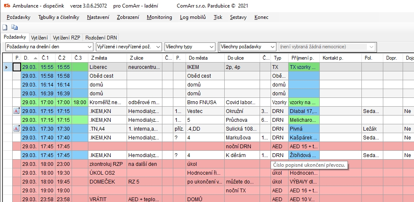The width and height of the screenshot is (414, 202).
Task: Click the new blank request toolbar icon
Action: pos(5,28)
